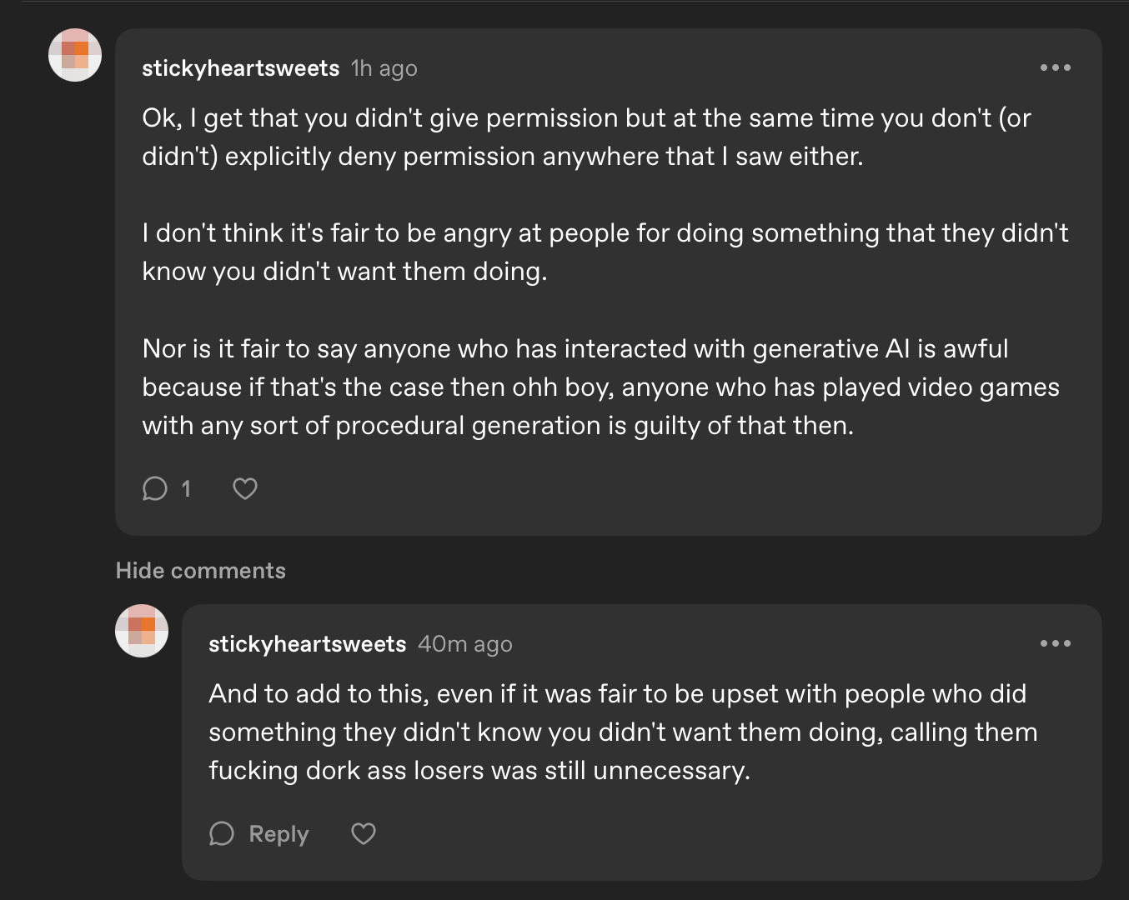
Task: Click the paragraph starting "Ok, I get that"
Action: point(585,137)
